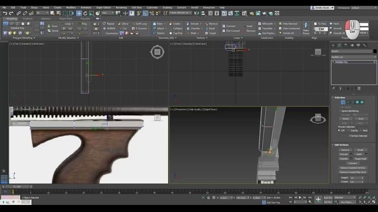Screen dimensions: 378x212
Task: Open the Hierarchy tab in command panel
Action: pyautogui.click(x=346, y=45)
